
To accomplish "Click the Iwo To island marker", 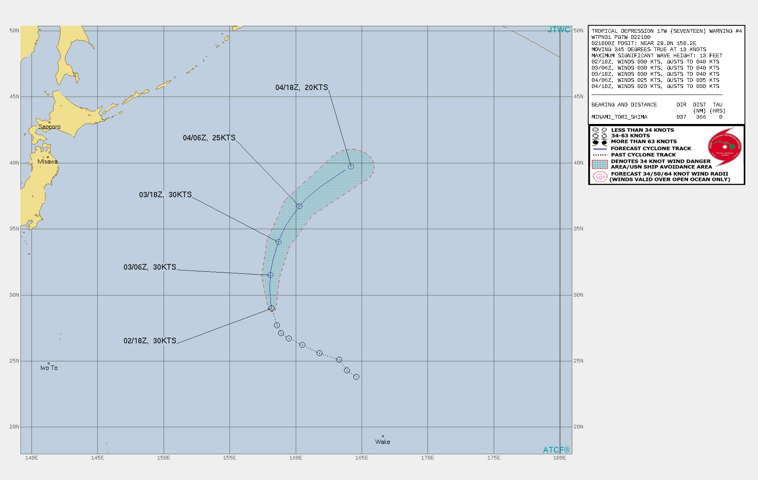I will tap(49, 363).
